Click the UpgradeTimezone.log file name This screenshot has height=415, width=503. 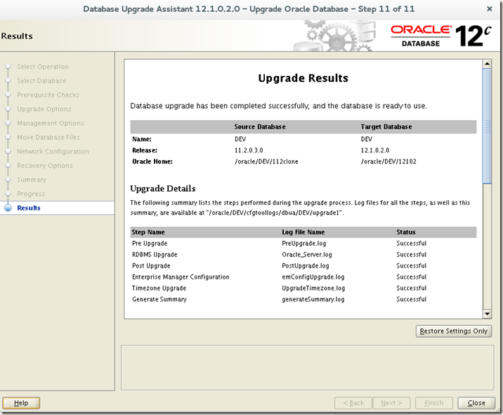click(313, 288)
